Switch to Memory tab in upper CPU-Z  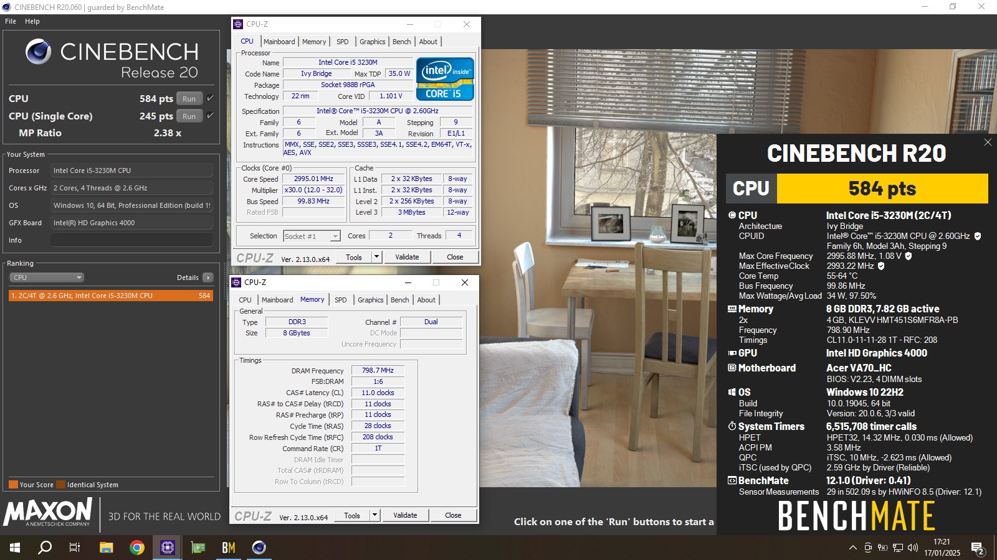pyautogui.click(x=314, y=42)
